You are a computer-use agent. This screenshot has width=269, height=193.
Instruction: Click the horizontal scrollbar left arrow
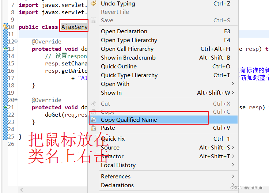[22, 190]
